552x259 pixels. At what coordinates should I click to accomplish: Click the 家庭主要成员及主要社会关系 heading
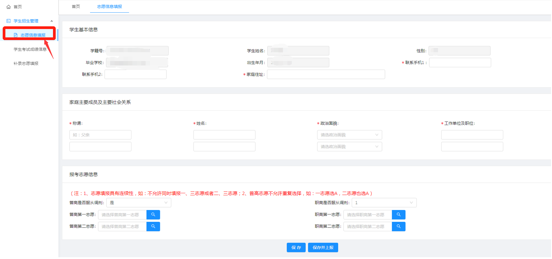[x=100, y=102]
